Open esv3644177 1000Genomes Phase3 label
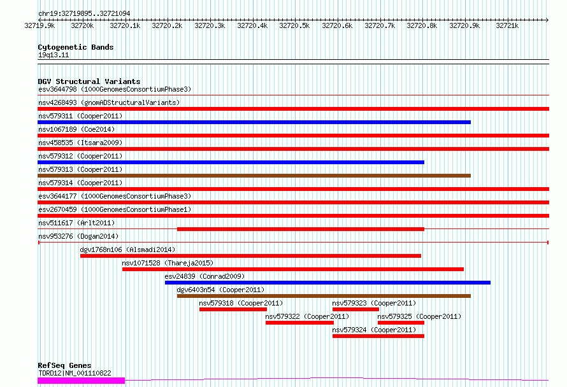Image resolution: width=567 pixels, height=387 pixels. 115,196
